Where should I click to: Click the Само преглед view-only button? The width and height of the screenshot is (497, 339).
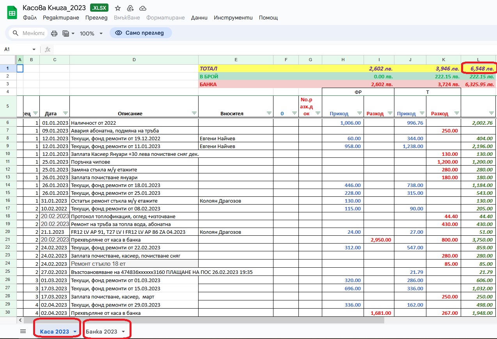click(x=140, y=33)
